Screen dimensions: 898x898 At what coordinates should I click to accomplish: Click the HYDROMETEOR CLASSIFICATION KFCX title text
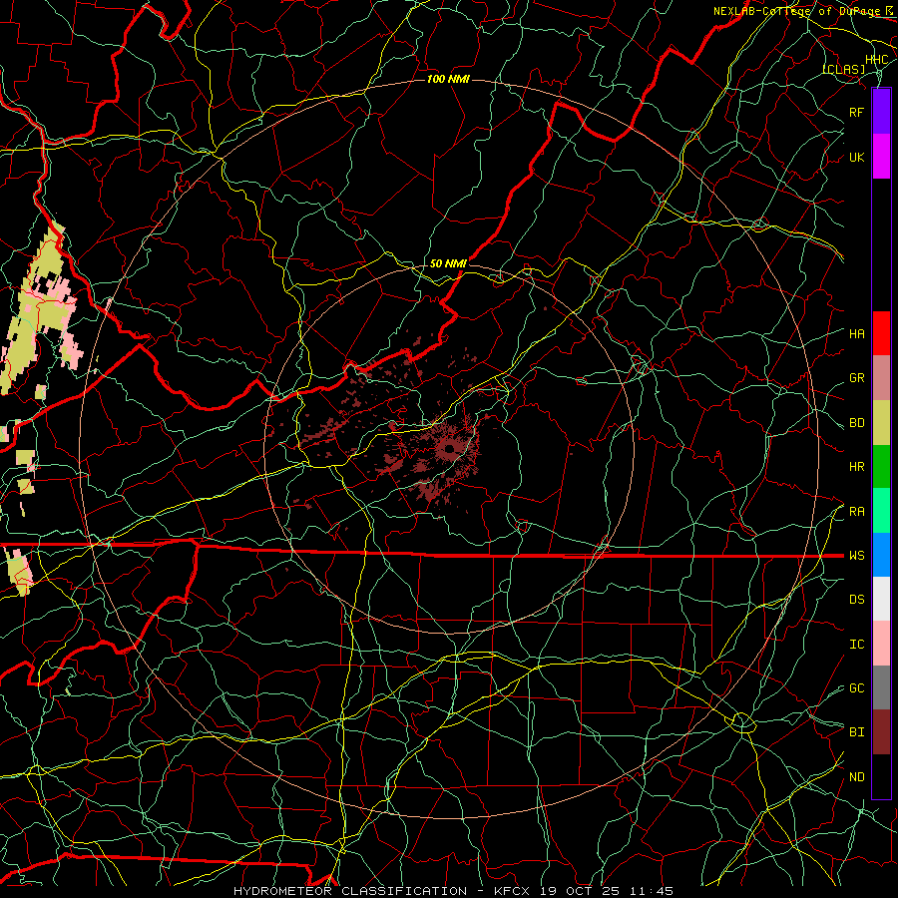click(453, 891)
